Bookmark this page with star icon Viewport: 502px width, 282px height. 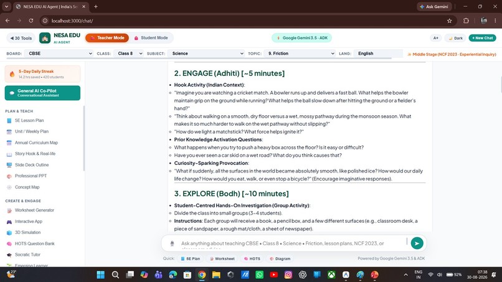pyautogui.click(x=450, y=21)
